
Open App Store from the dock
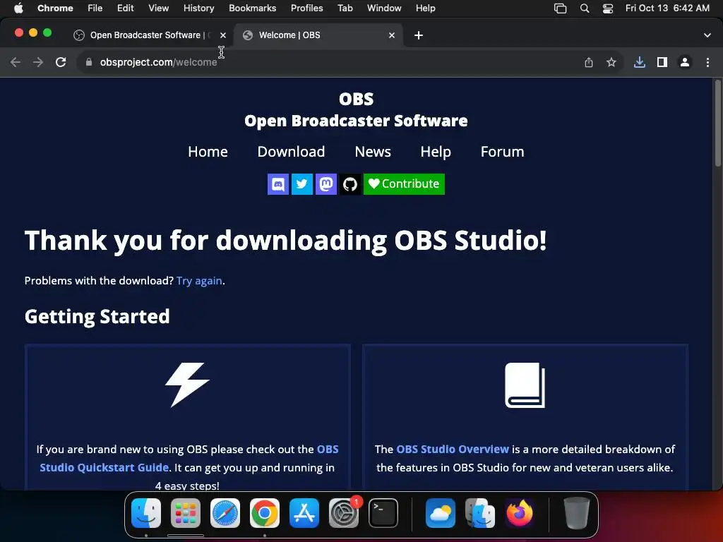(x=304, y=513)
